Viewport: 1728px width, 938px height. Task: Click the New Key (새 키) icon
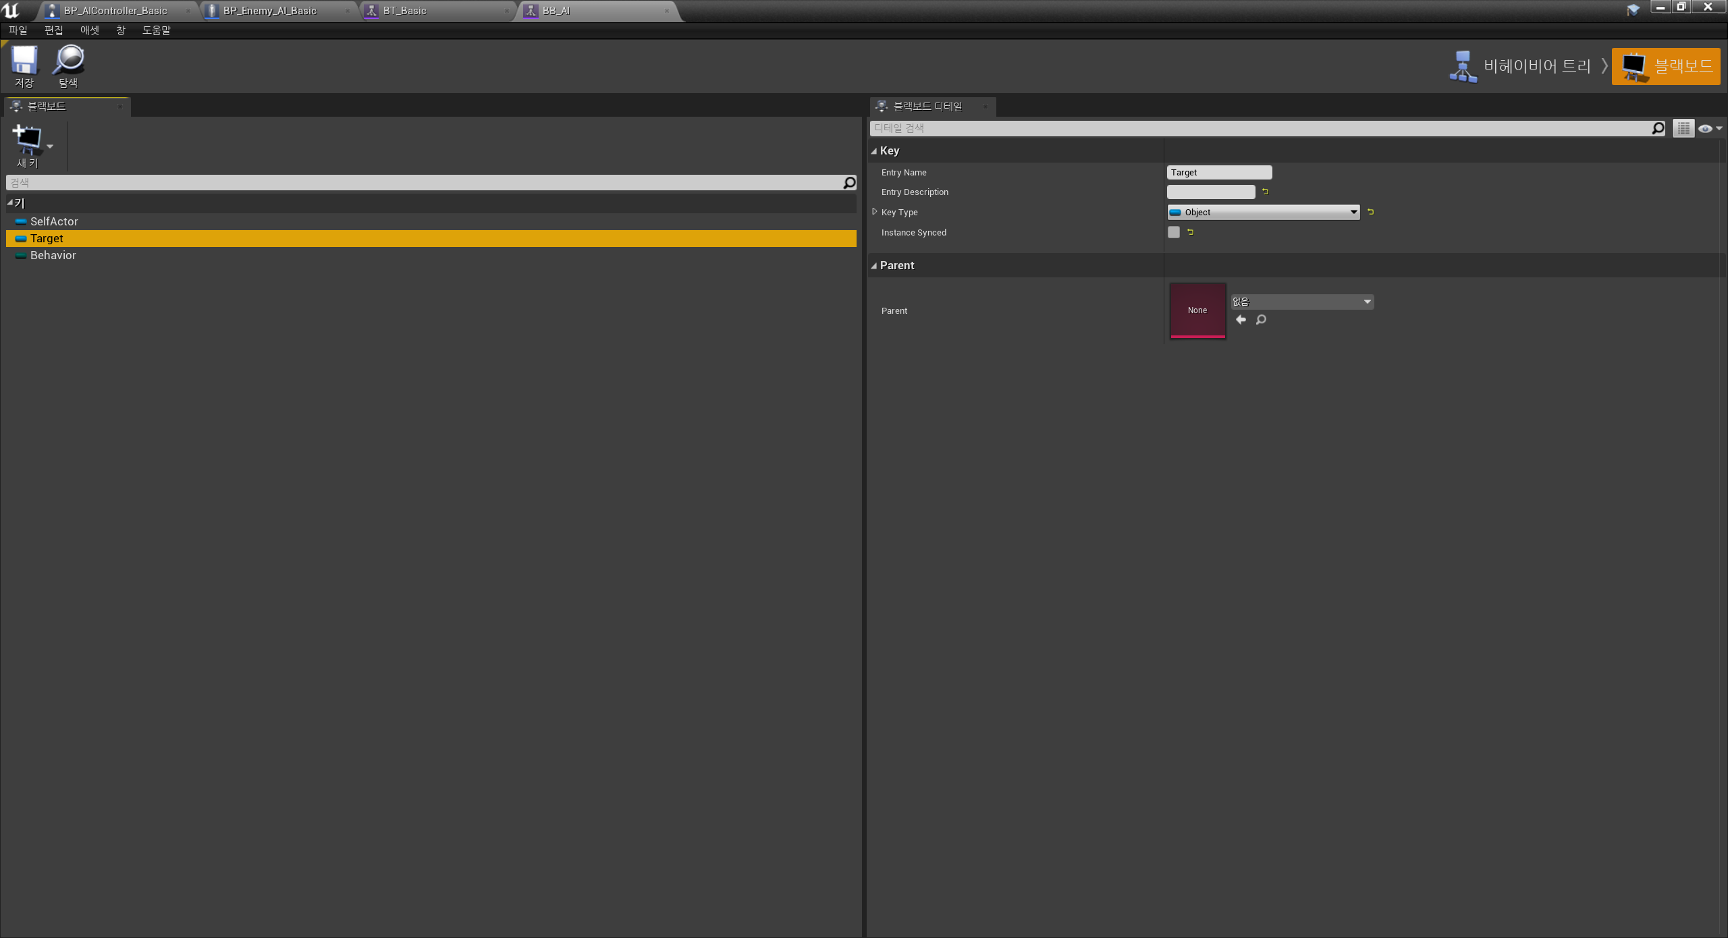pos(27,140)
